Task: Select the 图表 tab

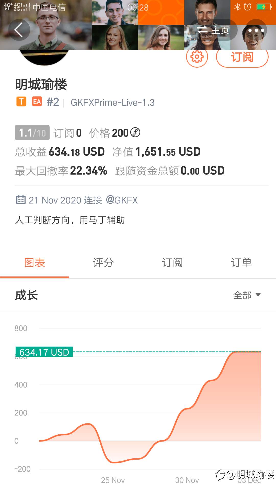Action: (34, 263)
